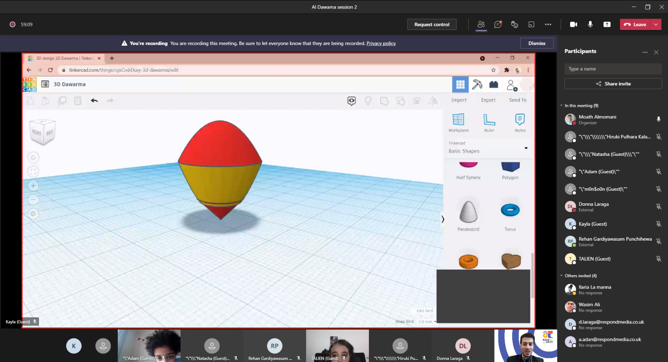Open the Basic Shapes category dropdown
This screenshot has height=362, width=668.
(488, 148)
